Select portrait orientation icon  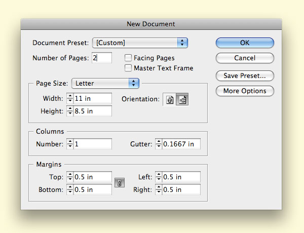(x=170, y=100)
